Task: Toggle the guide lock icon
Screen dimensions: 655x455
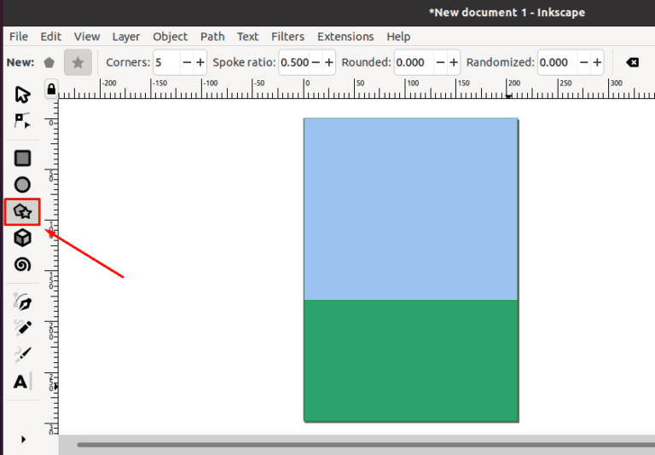Action: [51, 89]
